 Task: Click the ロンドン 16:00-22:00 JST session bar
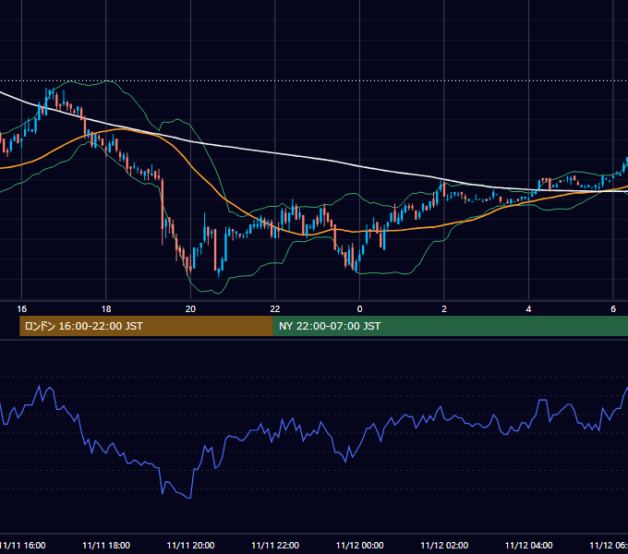[x=146, y=326]
